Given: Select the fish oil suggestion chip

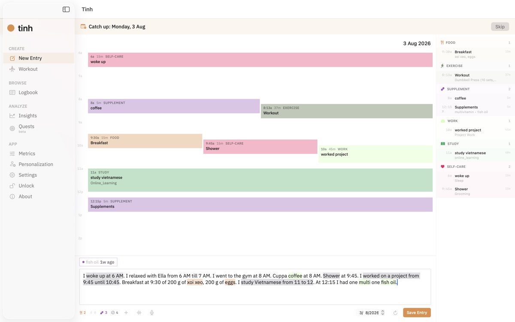Looking at the screenshot, I should click(x=98, y=262).
